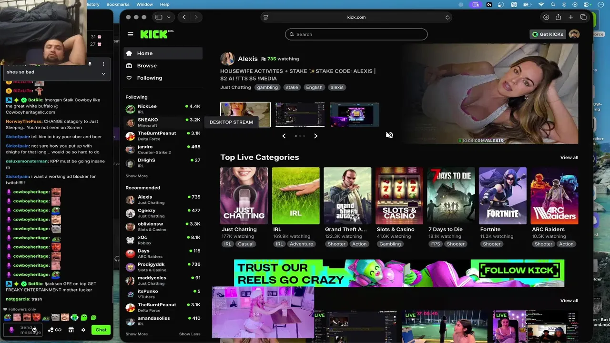Image resolution: width=610 pixels, height=343 pixels.
Task: Collapse pinned message chevron in chat
Action: point(103,74)
